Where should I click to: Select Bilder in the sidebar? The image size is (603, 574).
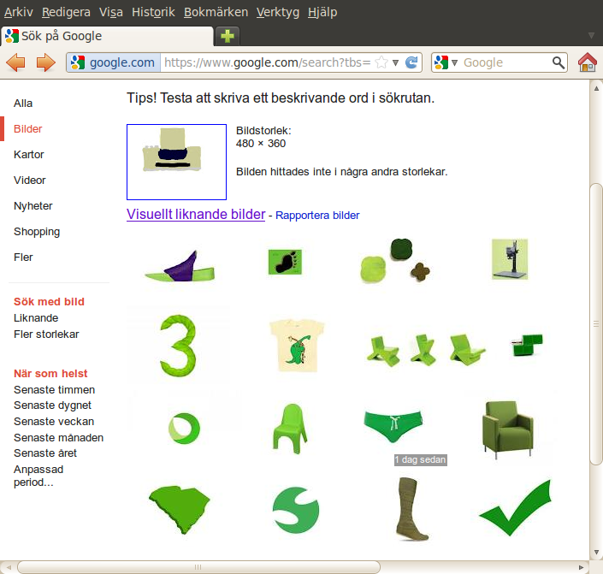pyautogui.click(x=27, y=129)
